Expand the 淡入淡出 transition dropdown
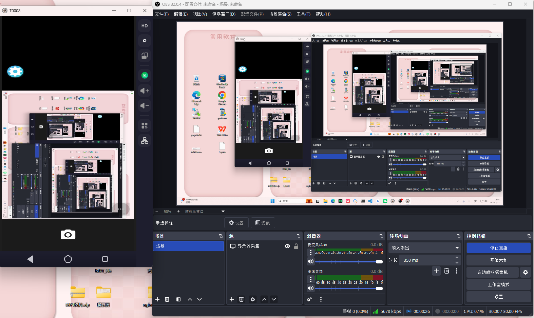The image size is (534, 318). click(x=457, y=248)
